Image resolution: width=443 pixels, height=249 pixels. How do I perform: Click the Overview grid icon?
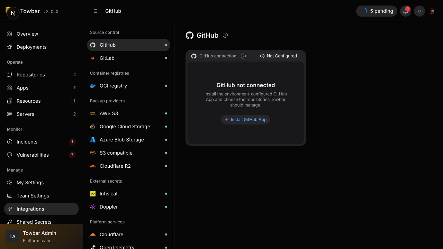10,34
